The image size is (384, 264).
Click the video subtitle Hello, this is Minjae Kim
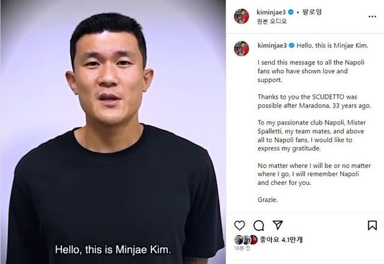tap(113, 250)
